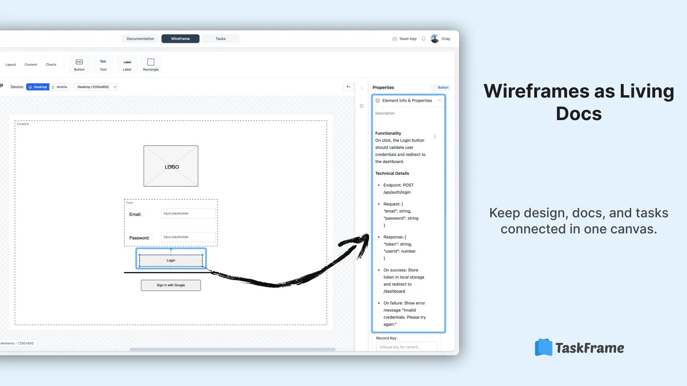The image size is (687, 386).
Task: Open notifications with the bell icon
Action: (423, 39)
